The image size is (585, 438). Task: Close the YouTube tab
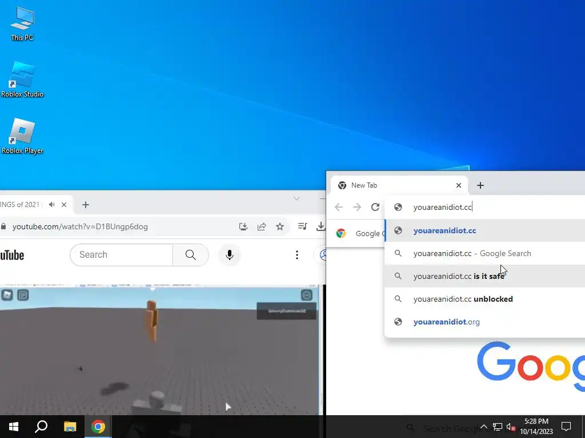coord(64,205)
